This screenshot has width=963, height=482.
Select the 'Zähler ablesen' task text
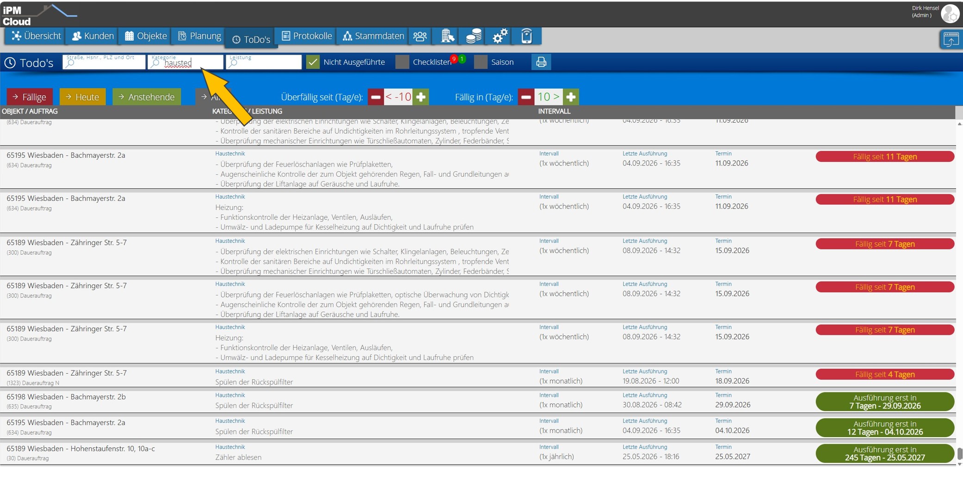click(238, 457)
